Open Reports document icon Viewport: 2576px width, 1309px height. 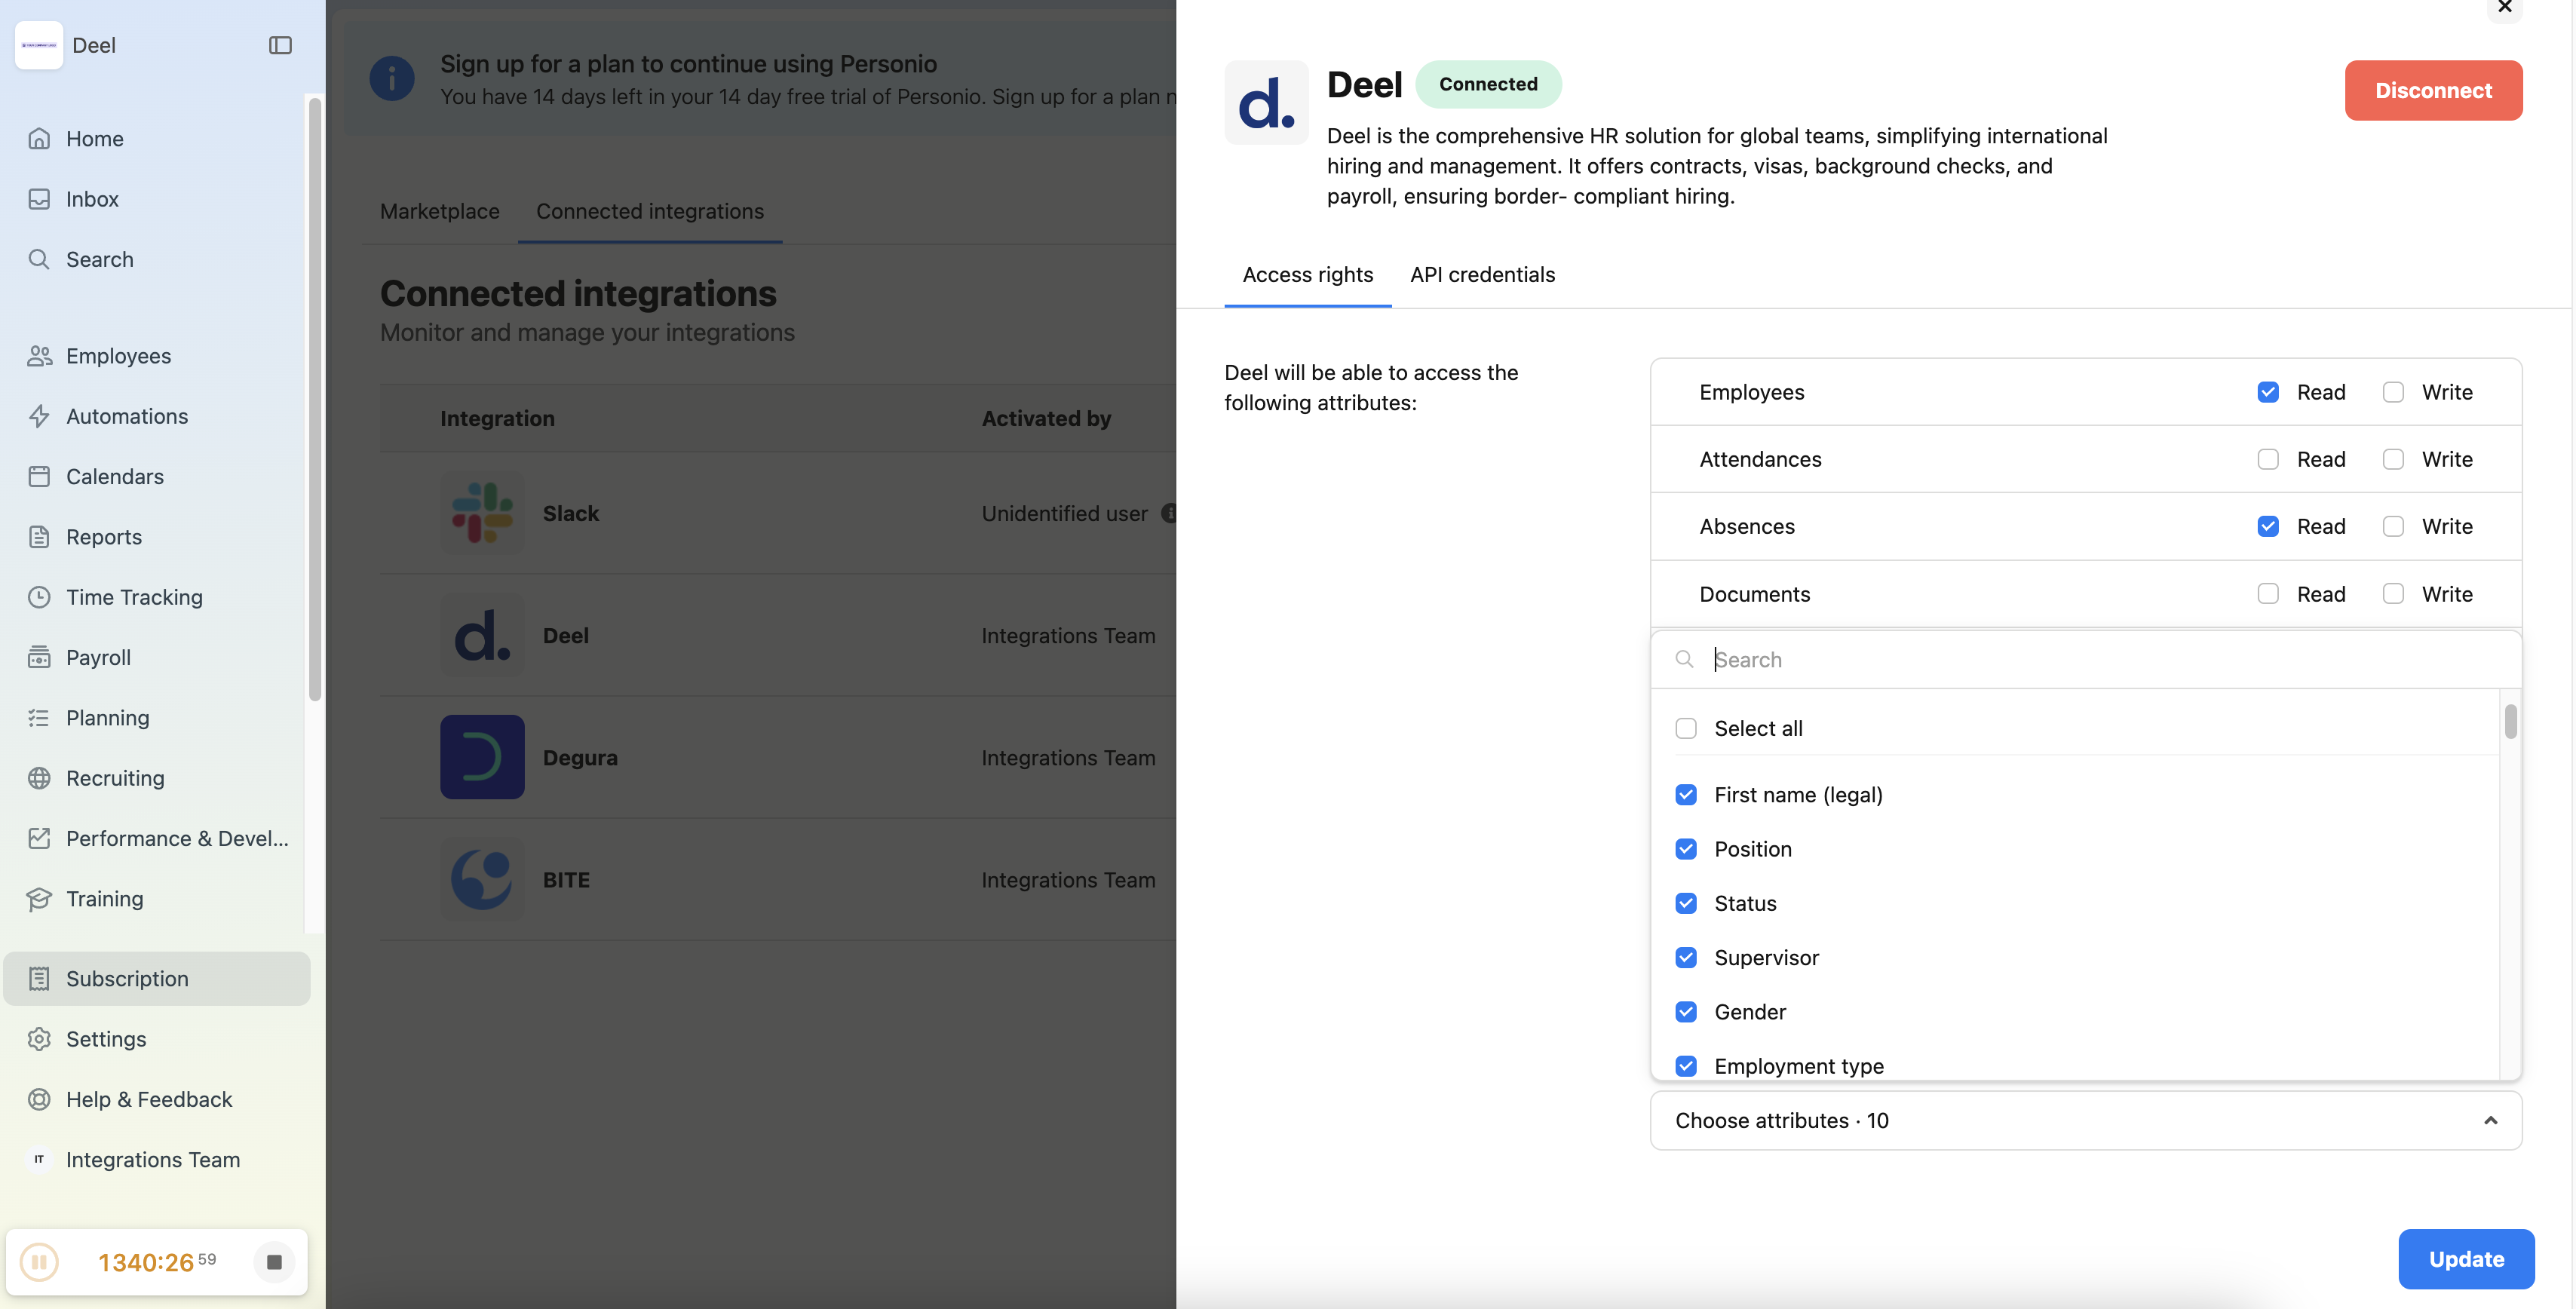pos(39,536)
